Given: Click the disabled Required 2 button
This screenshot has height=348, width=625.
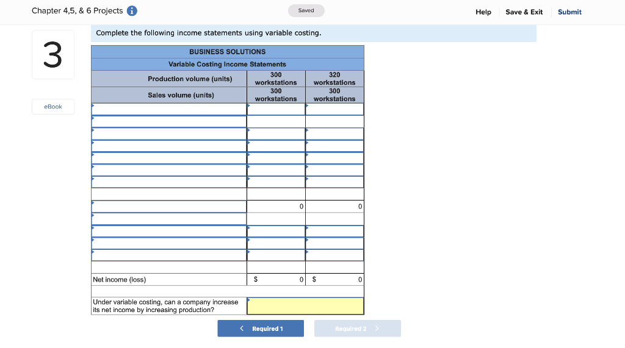Looking at the screenshot, I should (x=358, y=328).
